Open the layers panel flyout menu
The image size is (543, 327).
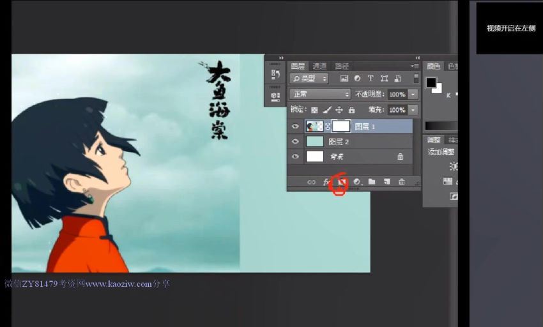[x=415, y=66]
